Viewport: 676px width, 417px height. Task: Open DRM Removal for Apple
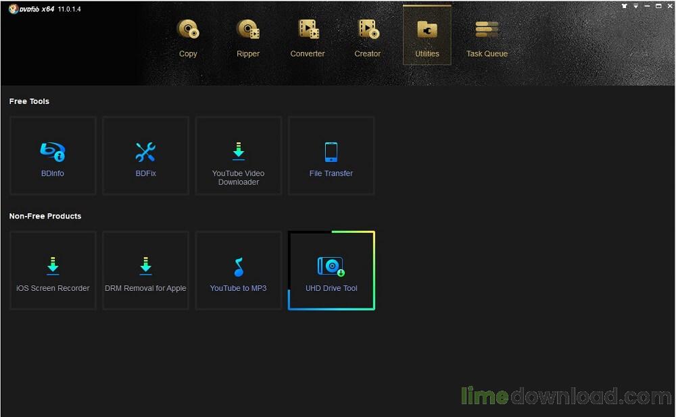click(x=146, y=271)
